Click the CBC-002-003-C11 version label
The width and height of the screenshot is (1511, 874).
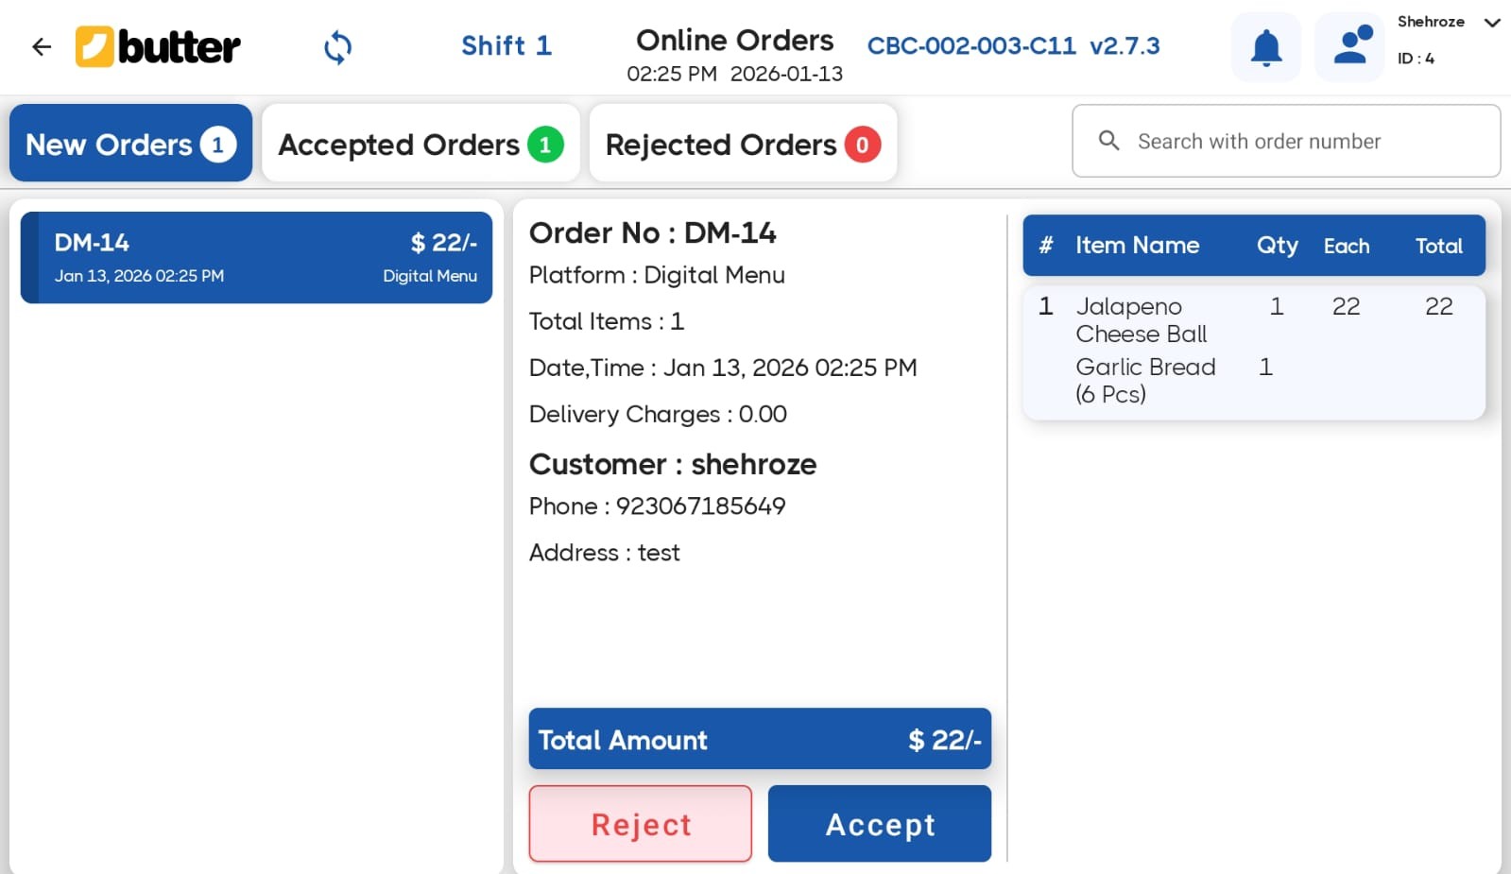[970, 44]
